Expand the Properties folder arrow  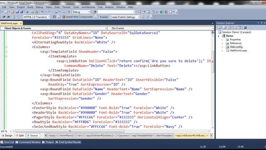pyautogui.click(x=222, y=40)
